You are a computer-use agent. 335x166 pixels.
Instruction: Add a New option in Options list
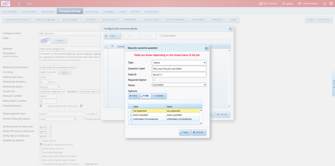134,96
